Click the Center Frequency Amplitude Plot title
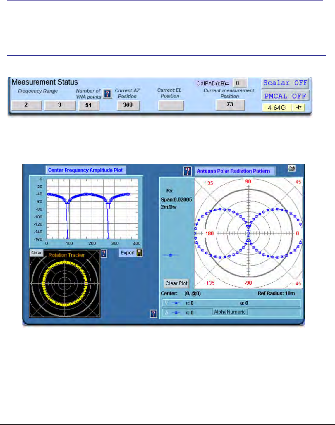The image size is (335, 425). point(85,170)
